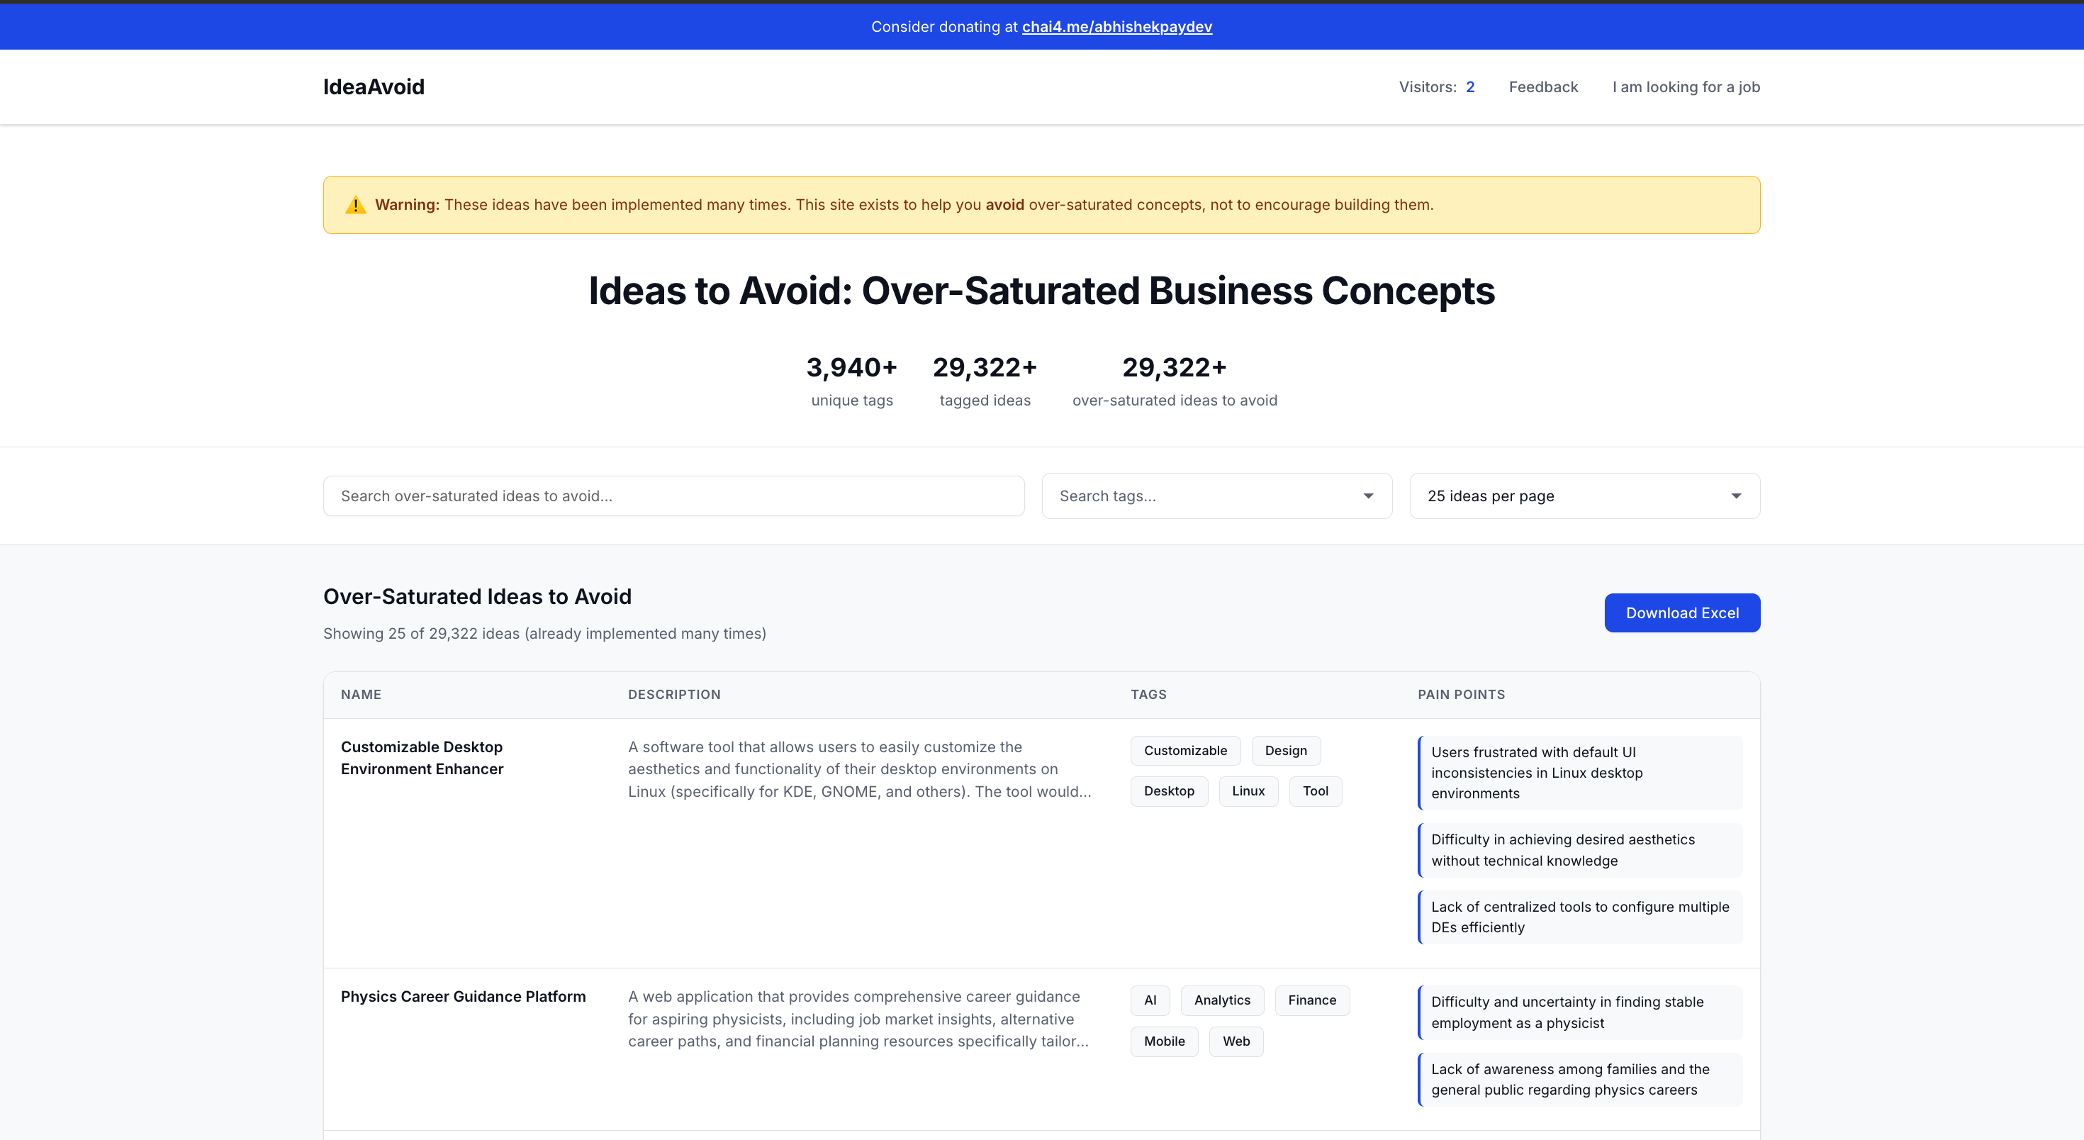Click 'I am looking for a job'

tap(1686, 86)
